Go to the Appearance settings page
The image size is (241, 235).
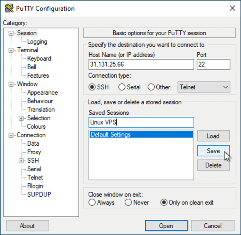coord(42,93)
